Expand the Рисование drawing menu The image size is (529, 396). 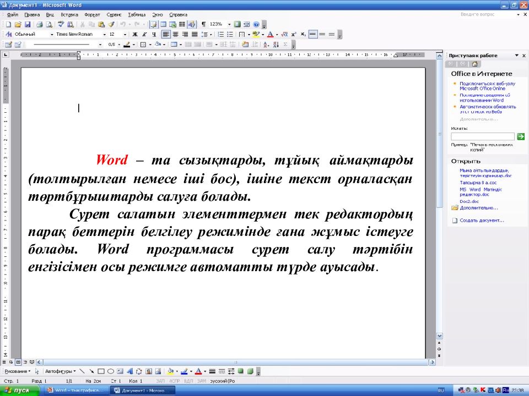(x=17, y=371)
